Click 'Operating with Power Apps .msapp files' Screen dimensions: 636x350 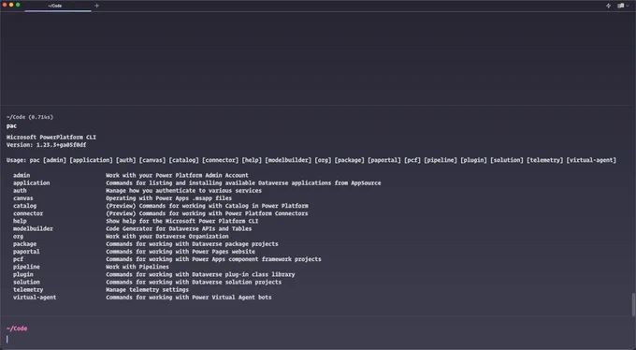(168, 198)
